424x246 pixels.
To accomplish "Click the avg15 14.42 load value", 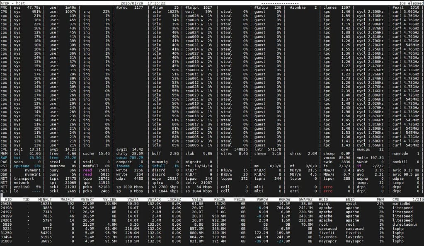I will 130,150.
